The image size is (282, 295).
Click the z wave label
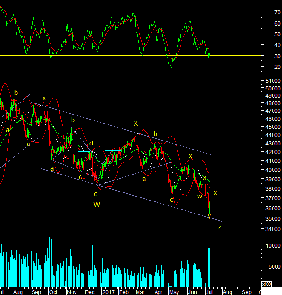click(x=220, y=227)
